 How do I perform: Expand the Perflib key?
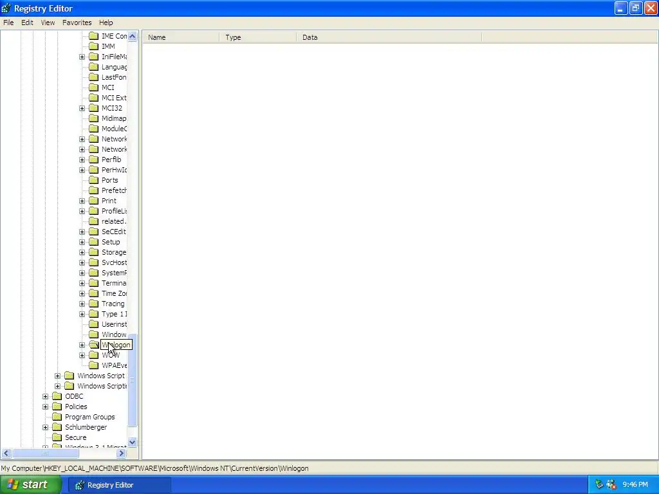tap(82, 160)
